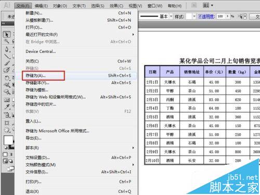Select the Paintbrush tool
The height and width of the screenshot is (195, 260).
(7, 63)
